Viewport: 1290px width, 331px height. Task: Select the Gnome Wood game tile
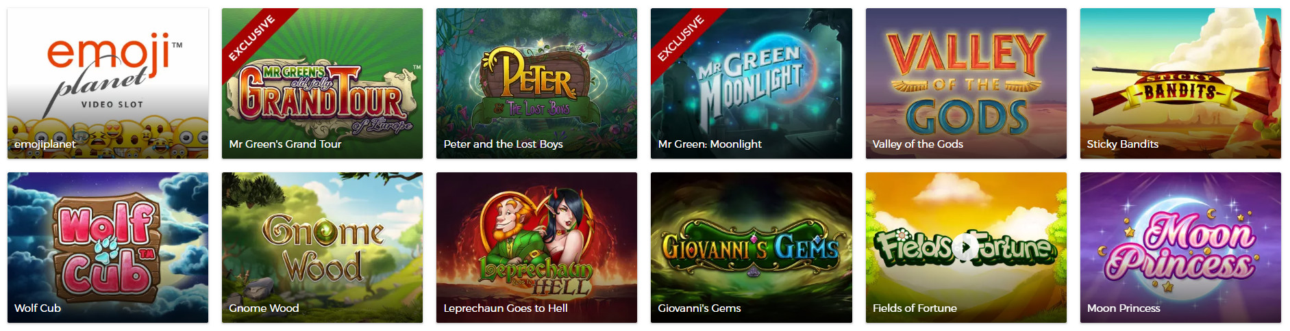[322, 248]
